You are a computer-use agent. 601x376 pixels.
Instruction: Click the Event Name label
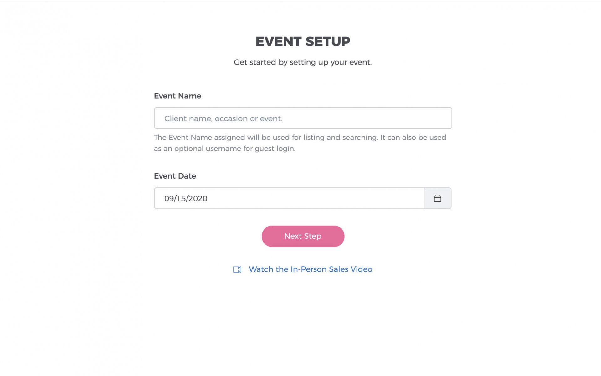pos(177,96)
